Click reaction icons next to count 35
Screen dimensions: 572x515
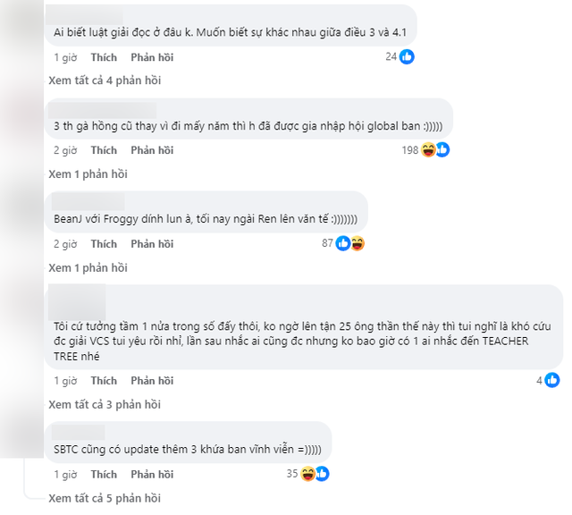314,473
